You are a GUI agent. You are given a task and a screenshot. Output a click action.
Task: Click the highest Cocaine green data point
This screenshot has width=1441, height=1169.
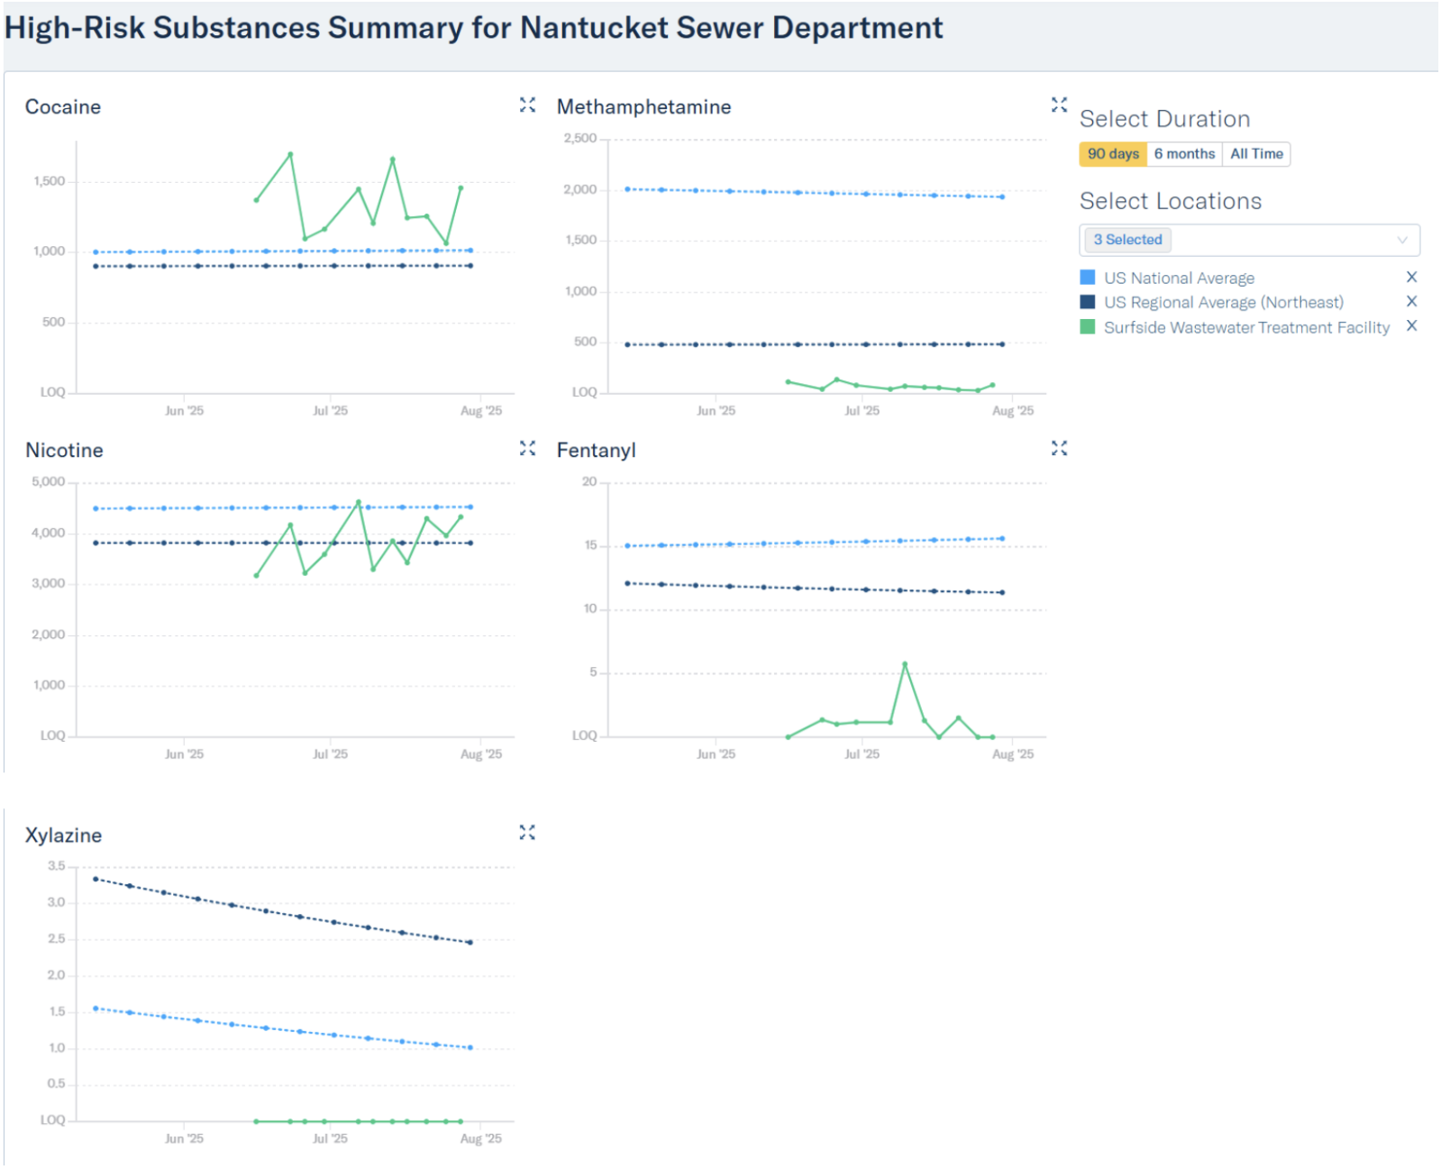pos(290,154)
